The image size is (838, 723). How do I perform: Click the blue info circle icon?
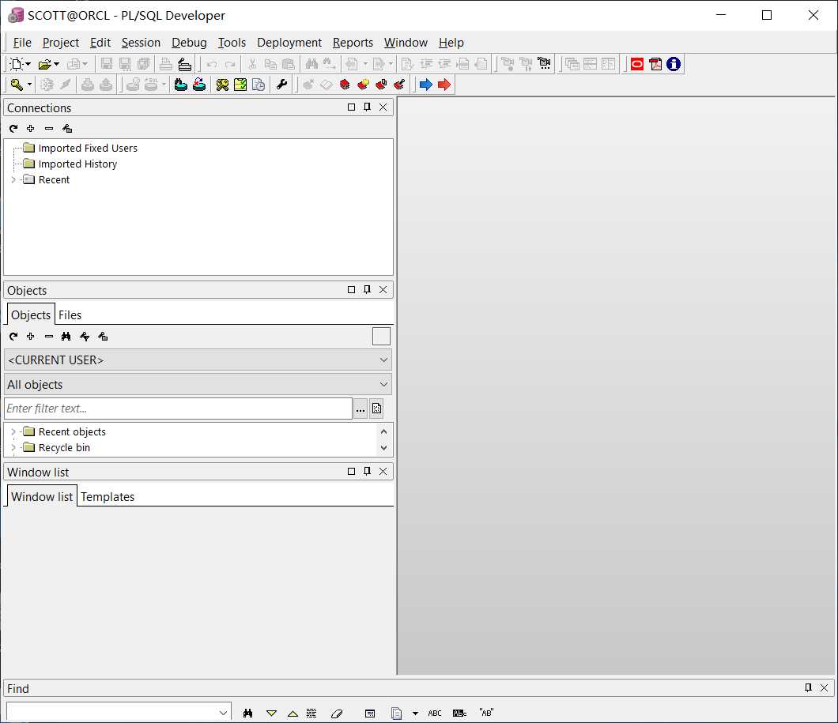[674, 64]
